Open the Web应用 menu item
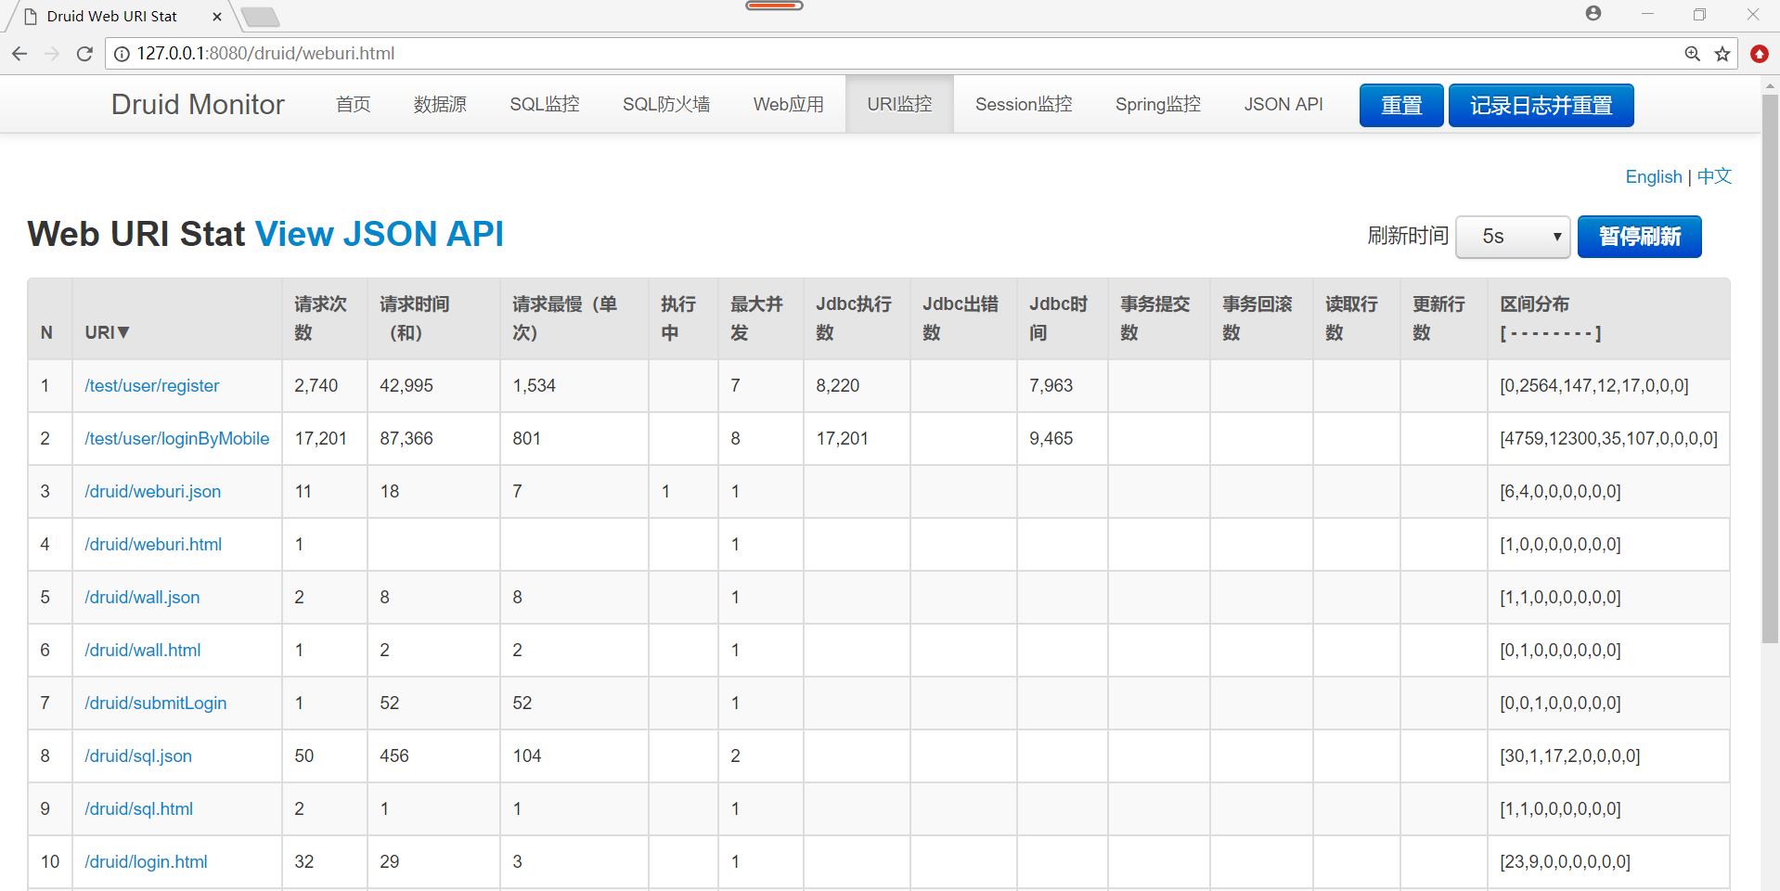This screenshot has width=1780, height=891. 789,105
